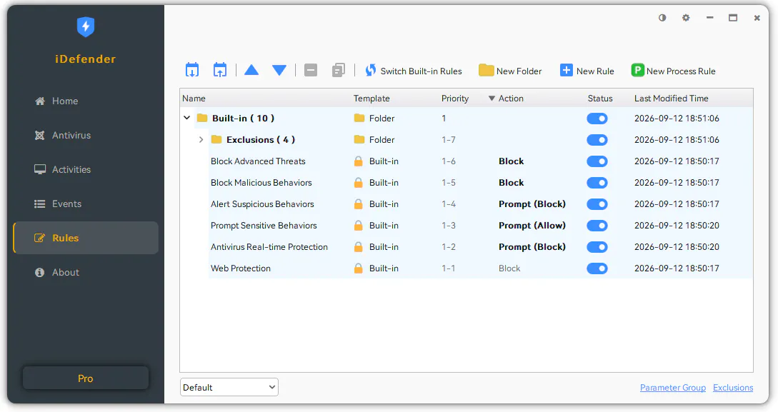
Task: Click the export rules toolbar icon
Action: 220,71
